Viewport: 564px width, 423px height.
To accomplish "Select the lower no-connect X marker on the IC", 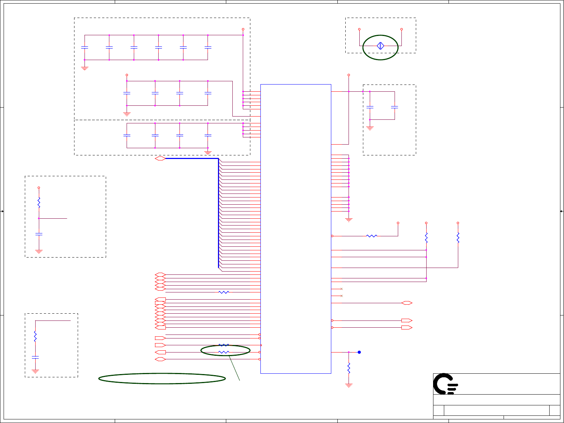I will tap(341, 296).
